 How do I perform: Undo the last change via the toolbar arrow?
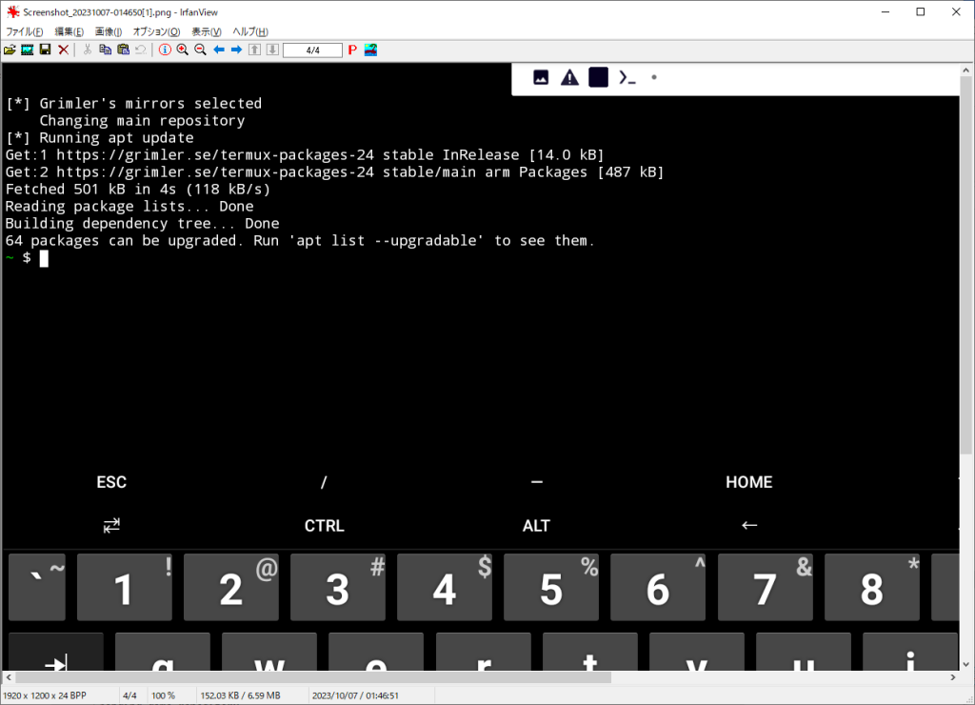pyautogui.click(x=141, y=50)
